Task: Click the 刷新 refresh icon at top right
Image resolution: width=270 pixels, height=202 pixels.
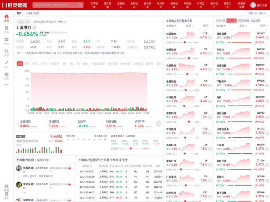Action: point(255,13)
